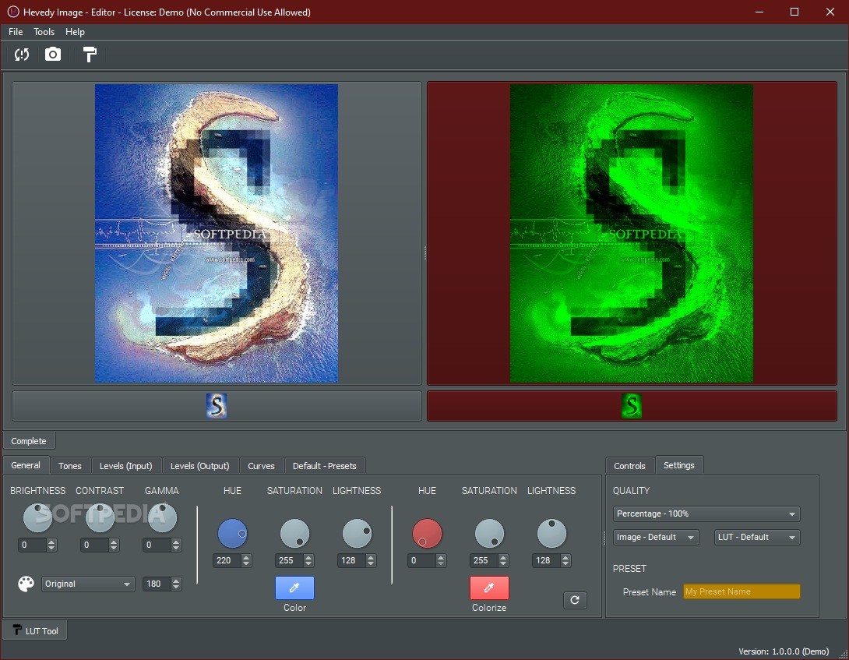Viewport: 849px width, 660px height.
Task: Click the Gamma dial knob
Action: [x=162, y=517]
